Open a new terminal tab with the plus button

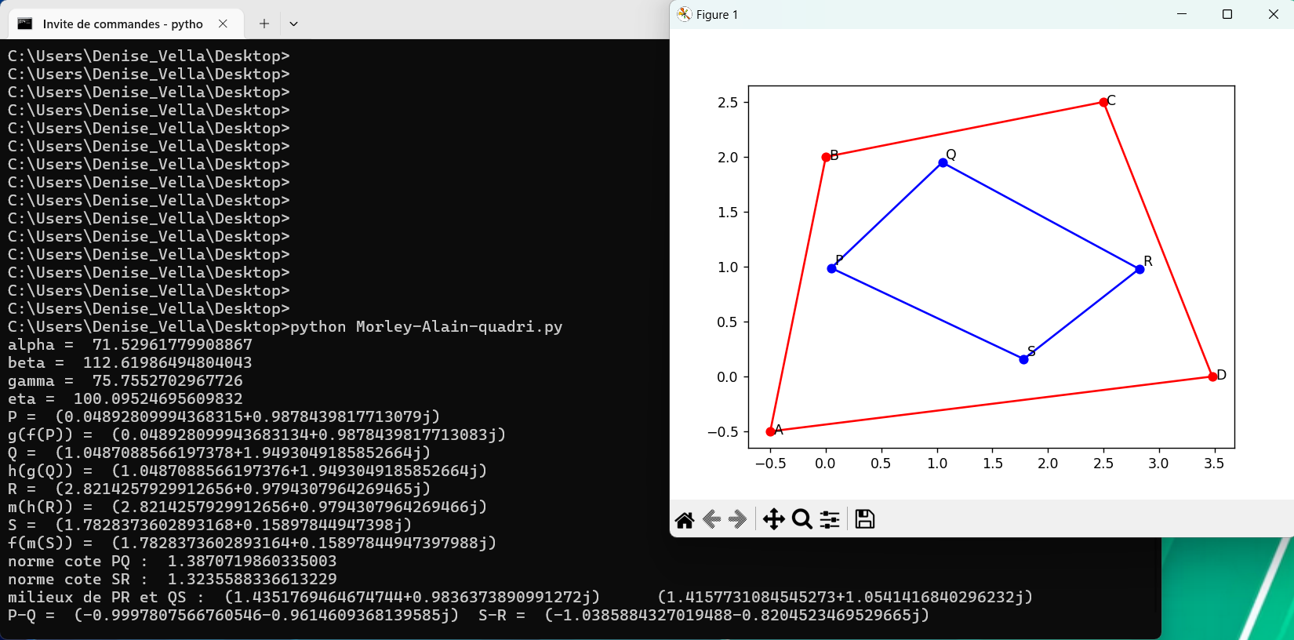pyautogui.click(x=264, y=24)
